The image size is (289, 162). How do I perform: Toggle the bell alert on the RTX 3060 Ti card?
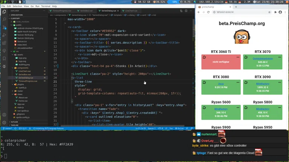coord(204,57)
